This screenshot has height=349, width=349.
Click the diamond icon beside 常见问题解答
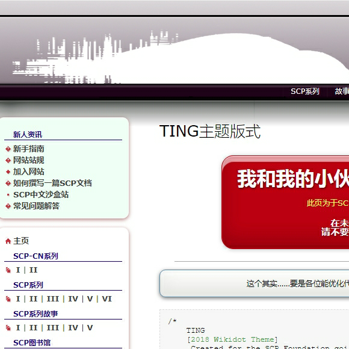[8, 206]
